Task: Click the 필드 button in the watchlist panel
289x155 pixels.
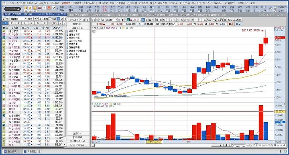Action: [x=55, y=23]
